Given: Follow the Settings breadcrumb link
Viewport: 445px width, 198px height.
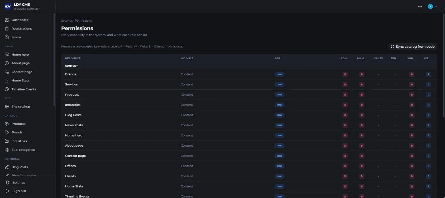Looking at the screenshot, I should pos(67,21).
